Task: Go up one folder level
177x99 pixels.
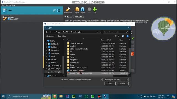Action: pyautogui.click(x=56, y=32)
